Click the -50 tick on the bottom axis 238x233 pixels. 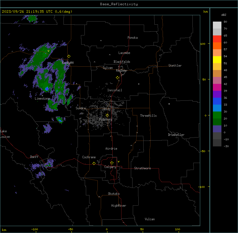pos(70,229)
